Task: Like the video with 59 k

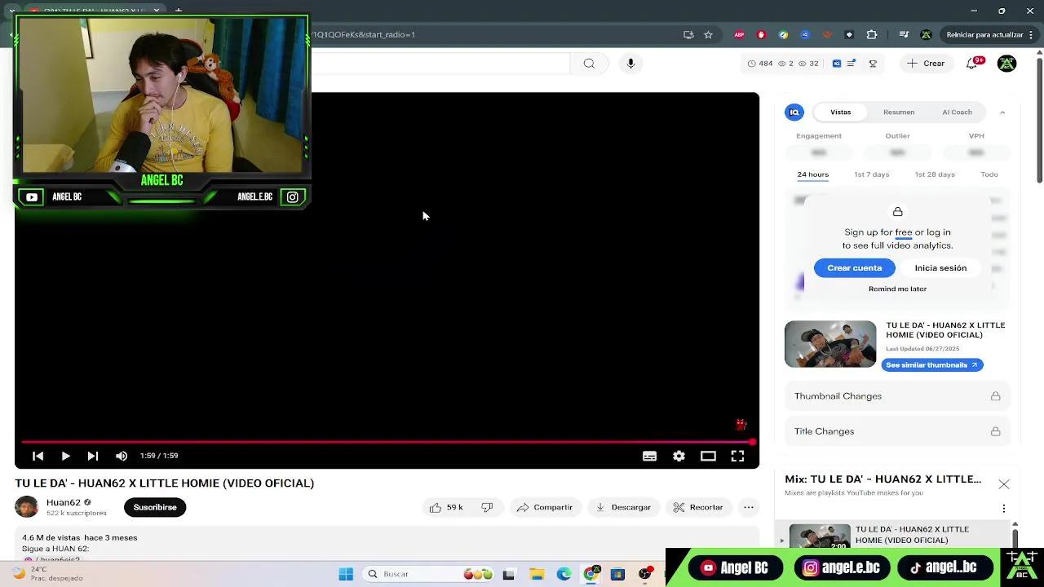Action: click(x=446, y=507)
